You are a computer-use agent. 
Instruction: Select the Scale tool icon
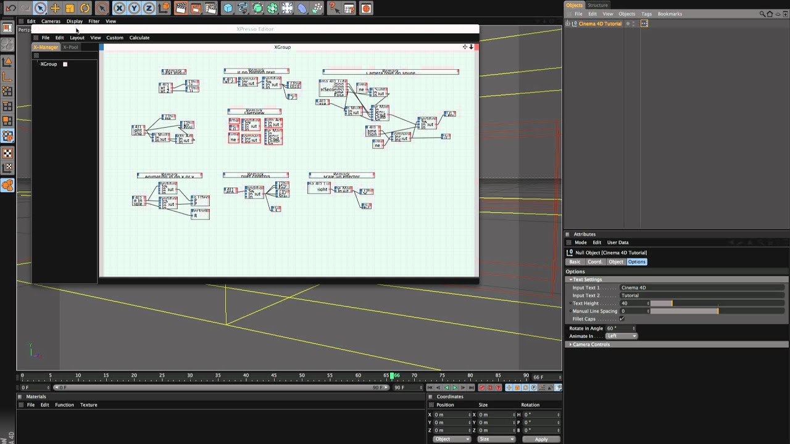(x=70, y=8)
